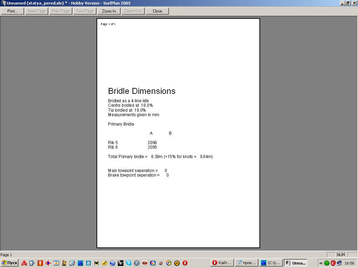Launch Windows Media Player from quick launch
358x268 pixels.
[169, 263]
